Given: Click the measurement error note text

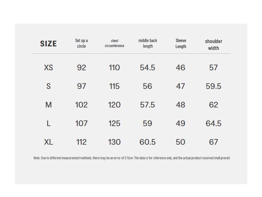Looking at the screenshot, I should coord(132,158).
